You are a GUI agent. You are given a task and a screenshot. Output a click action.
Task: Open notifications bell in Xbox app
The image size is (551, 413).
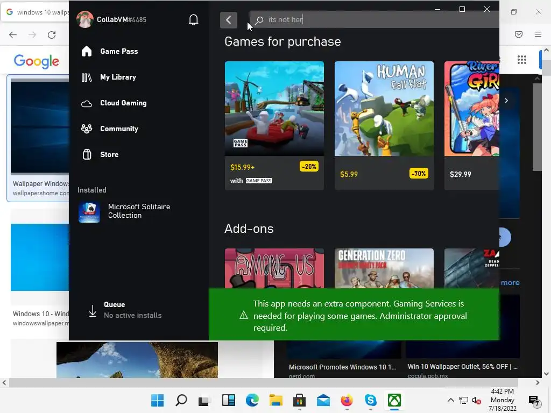193,20
